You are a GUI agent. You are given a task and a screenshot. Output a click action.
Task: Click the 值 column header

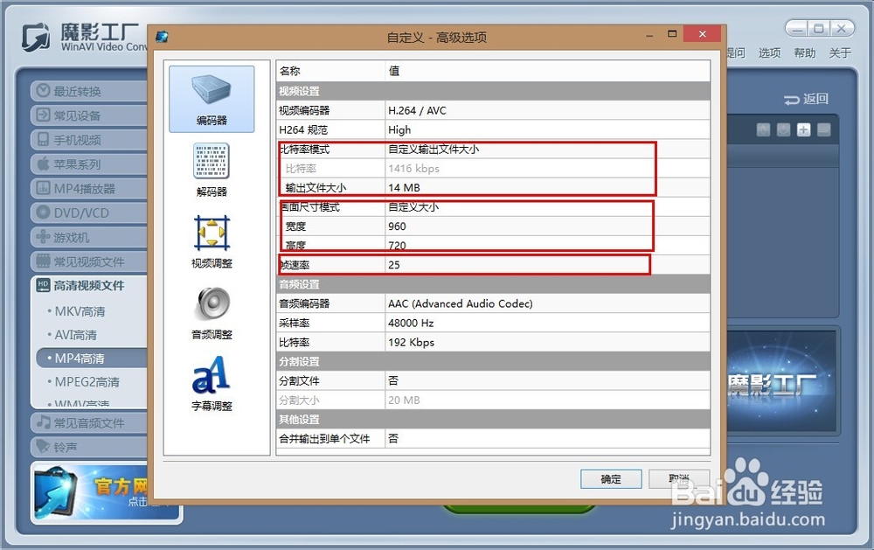click(x=547, y=71)
